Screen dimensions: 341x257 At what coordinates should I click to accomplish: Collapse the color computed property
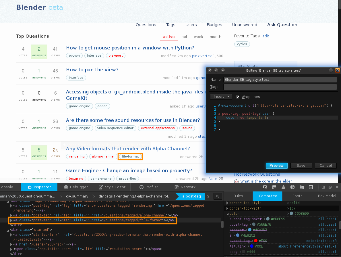coord(227,214)
